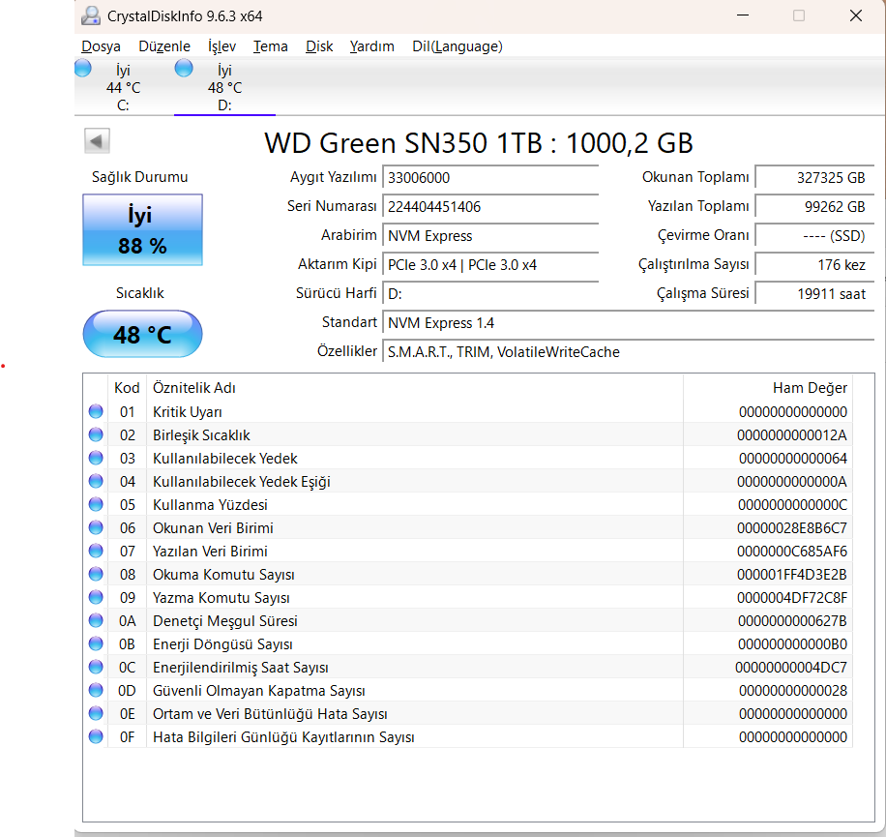This screenshot has height=837, width=886.
Task: Click status orb of Okunan Veri Birimi row
Action: (x=96, y=527)
